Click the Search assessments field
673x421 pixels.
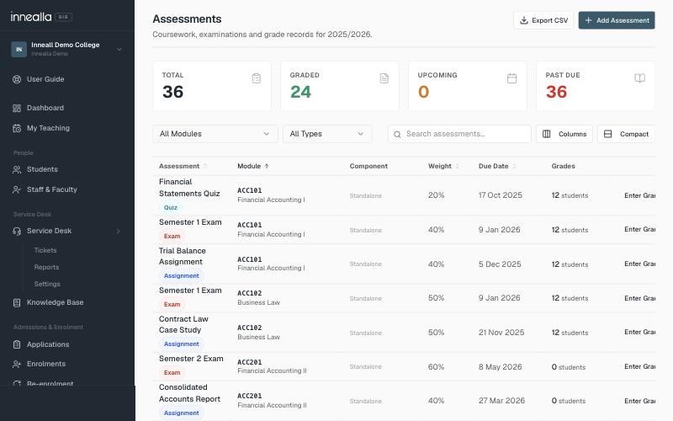(x=459, y=134)
